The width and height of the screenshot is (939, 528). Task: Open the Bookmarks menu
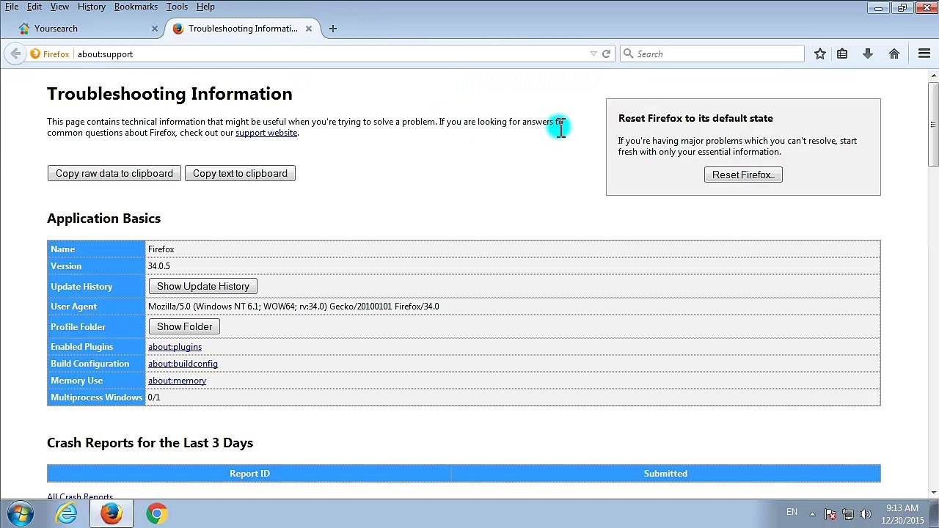click(136, 7)
